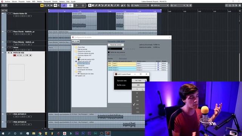This screenshot has height=136, width=242.
Task: Open Windows Start menu
Action: pyautogui.click(x=3, y=133)
